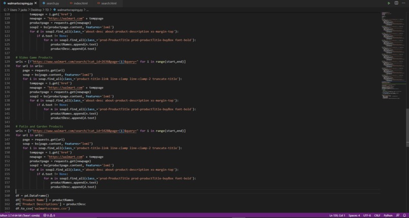Click "df['Product Name'] = productNames" line
Viewport: 409px width, 218px height.
(x=45, y=200)
